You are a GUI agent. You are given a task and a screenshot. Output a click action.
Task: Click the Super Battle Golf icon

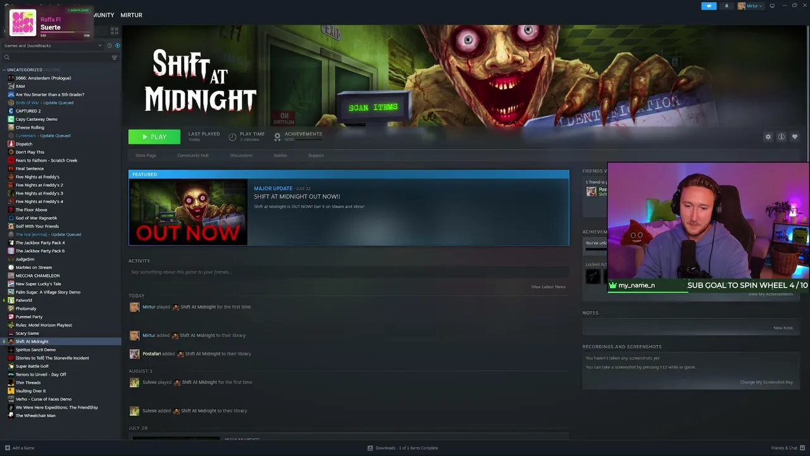coord(11,366)
